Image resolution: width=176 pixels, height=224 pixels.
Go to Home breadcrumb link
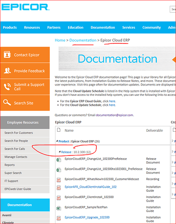tap(60, 40)
